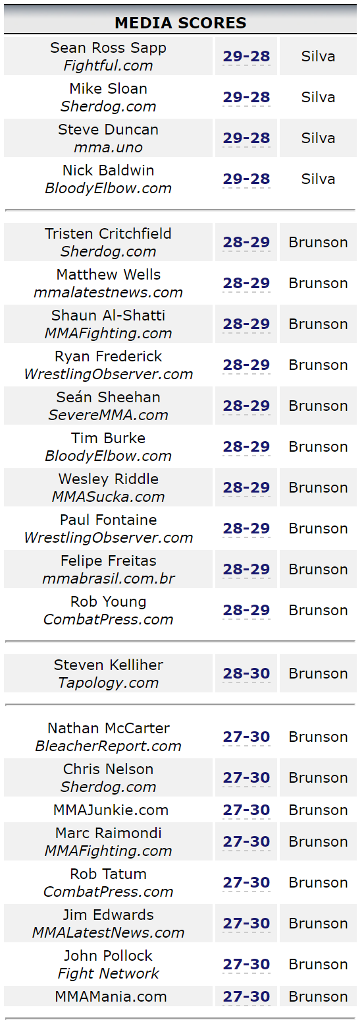Open Sean Ross Sapp's 29-28 scorecard
The width and height of the screenshot is (364, 1028).
point(246,57)
